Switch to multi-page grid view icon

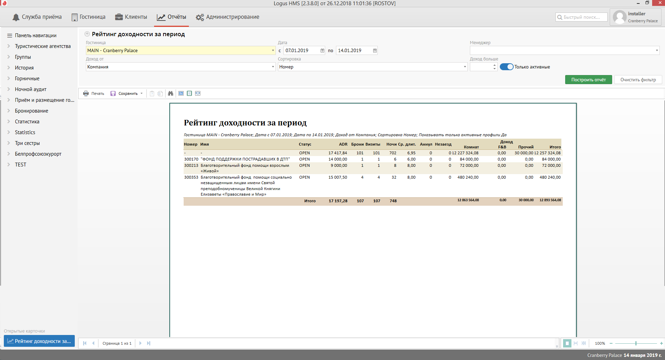coord(584,343)
